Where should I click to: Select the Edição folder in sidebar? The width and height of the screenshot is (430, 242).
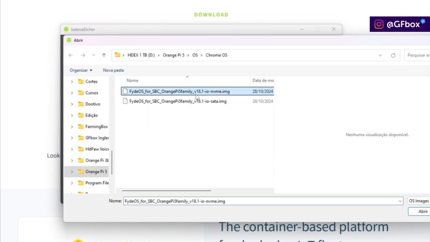coord(88,115)
